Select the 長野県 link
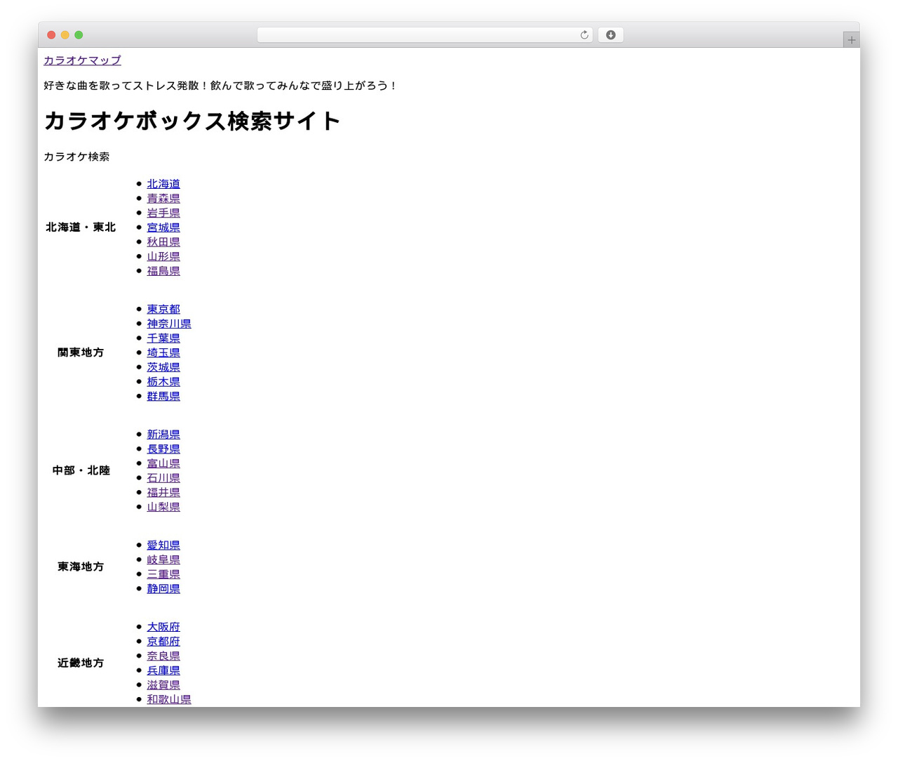 (163, 449)
